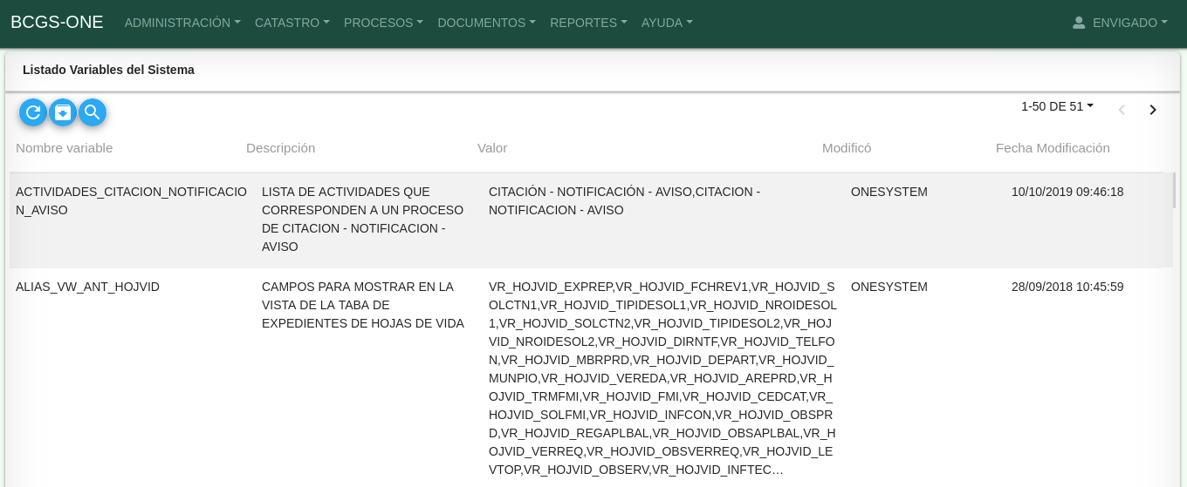The image size is (1187, 487).
Task: Click the refresh list icon
Action: 33,112
